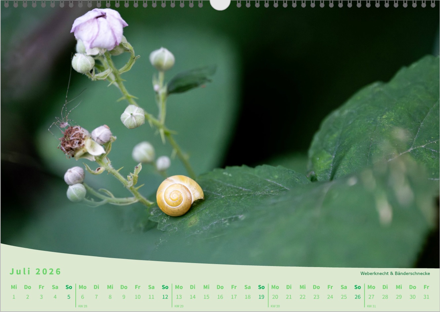Select the date 15 in the calendar
This screenshot has width=440, height=312.
206,297
